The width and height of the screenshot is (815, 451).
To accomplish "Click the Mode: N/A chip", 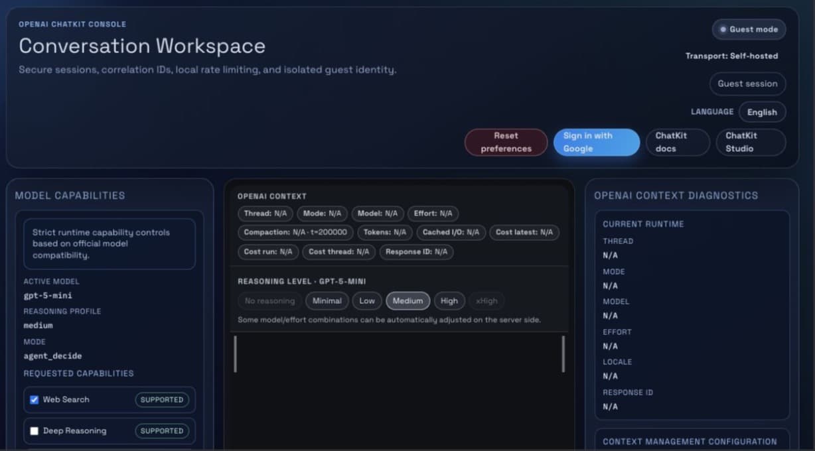I will (x=322, y=214).
